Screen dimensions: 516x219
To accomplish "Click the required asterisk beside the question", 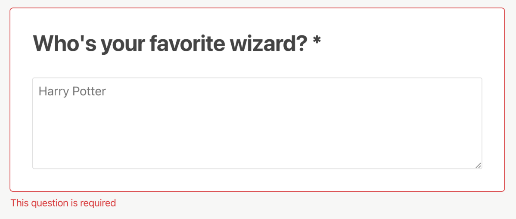I will point(317,42).
